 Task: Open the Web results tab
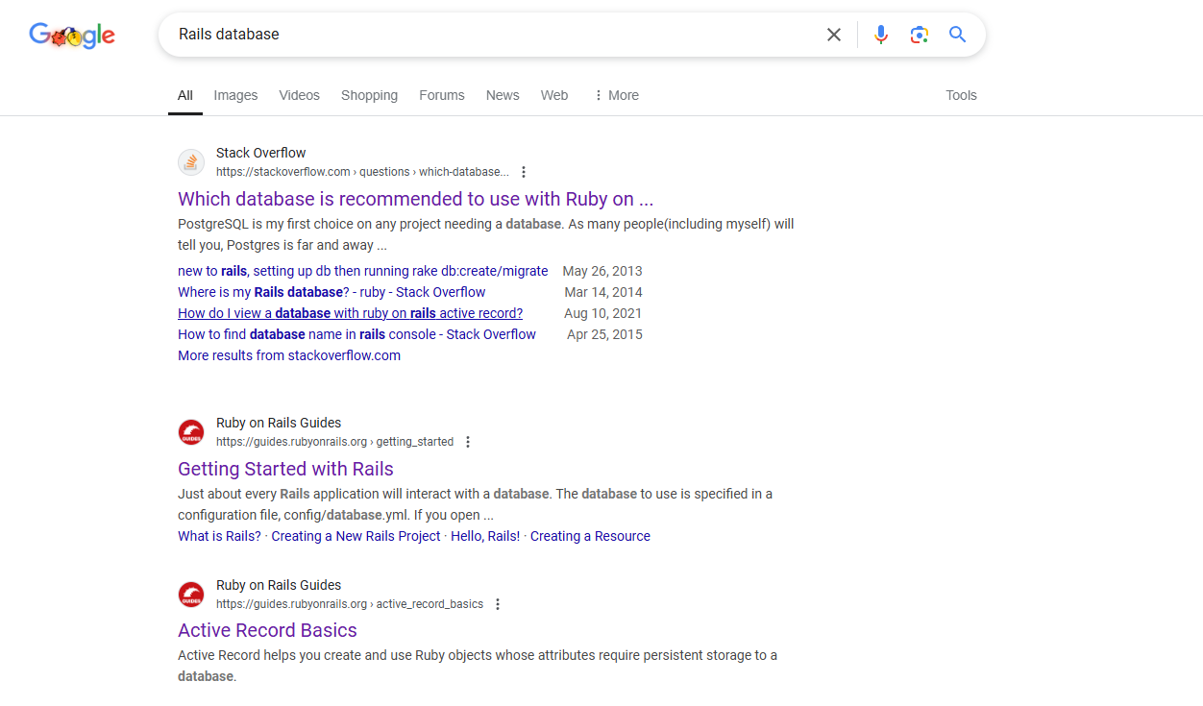[554, 95]
